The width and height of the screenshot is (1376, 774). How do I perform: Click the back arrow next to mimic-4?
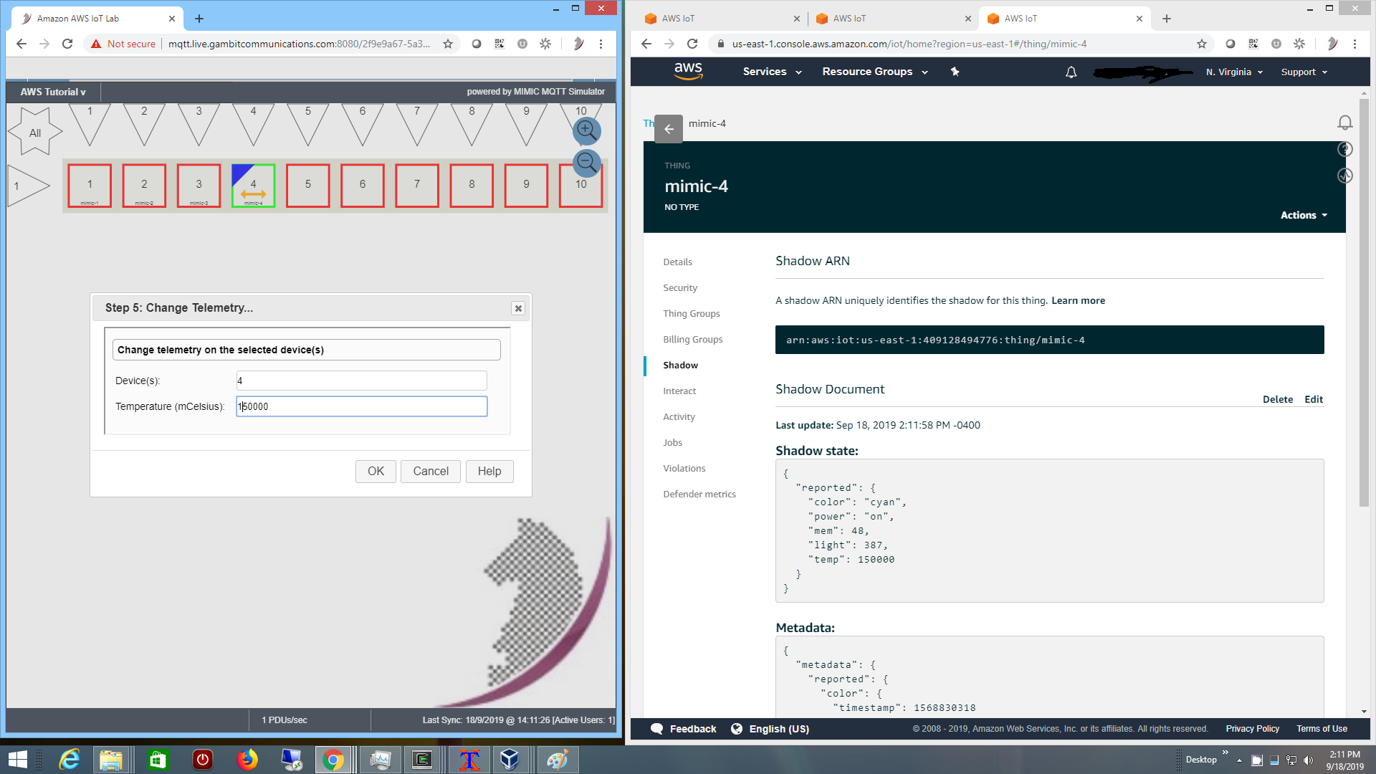(x=669, y=129)
